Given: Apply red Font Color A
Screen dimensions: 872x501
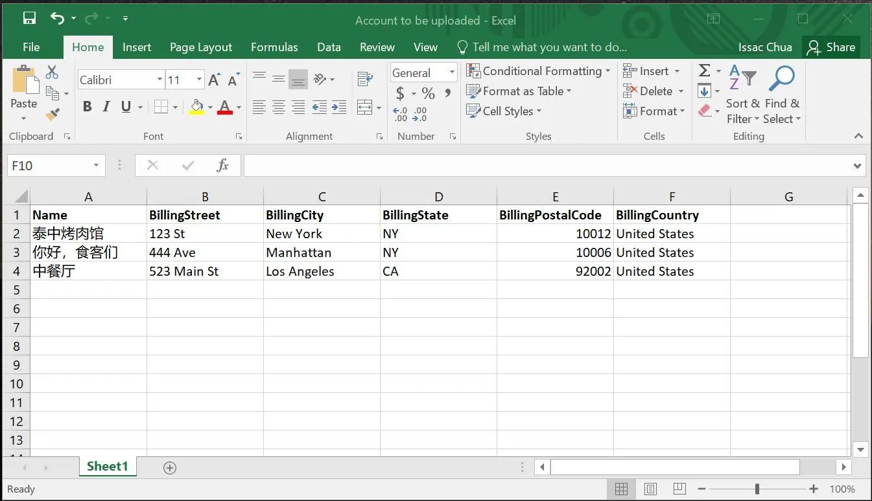Looking at the screenshot, I should [x=225, y=107].
